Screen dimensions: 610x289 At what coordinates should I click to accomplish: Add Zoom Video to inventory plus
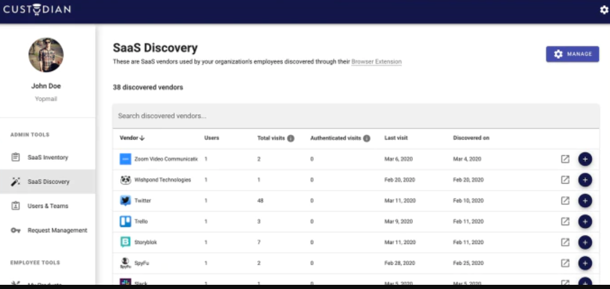pyautogui.click(x=585, y=159)
